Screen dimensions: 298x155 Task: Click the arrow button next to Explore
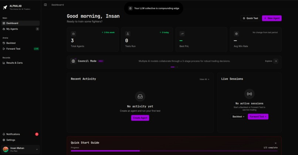(276, 61)
